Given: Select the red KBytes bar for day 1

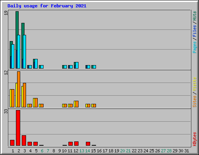Looking at the screenshot, I should (x=12, y=143).
